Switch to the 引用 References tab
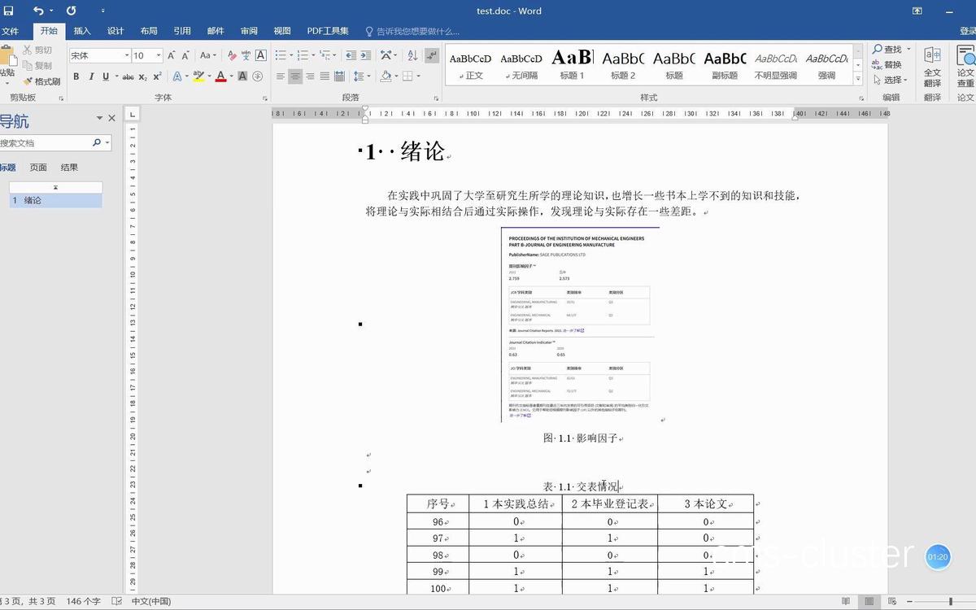Image resolution: width=976 pixels, height=610 pixels. coord(182,31)
